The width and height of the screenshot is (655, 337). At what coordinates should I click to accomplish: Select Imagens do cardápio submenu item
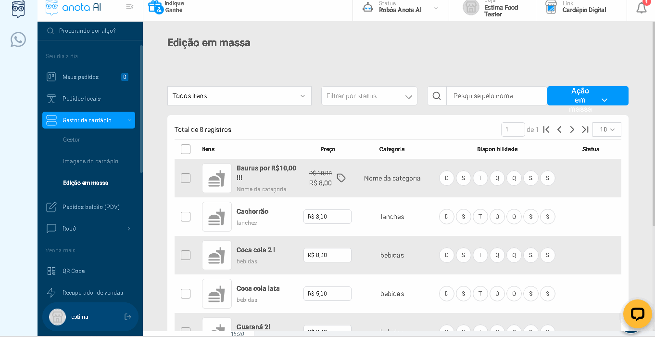[x=90, y=161]
